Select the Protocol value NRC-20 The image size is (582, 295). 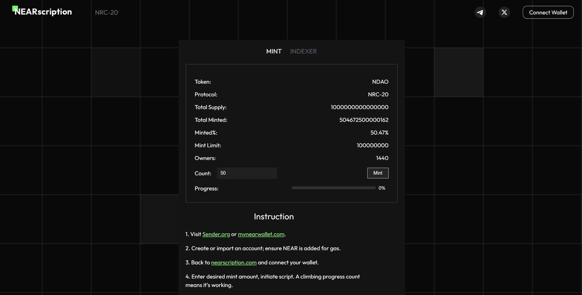(x=378, y=94)
